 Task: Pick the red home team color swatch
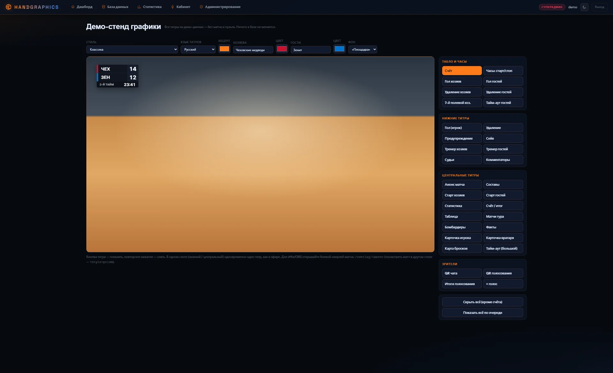(x=282, y=49)
